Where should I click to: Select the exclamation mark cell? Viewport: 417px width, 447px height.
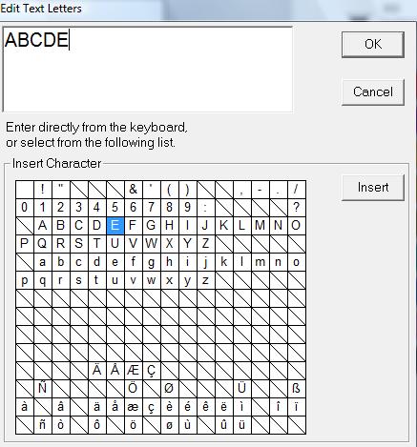(x=43, y=190)
